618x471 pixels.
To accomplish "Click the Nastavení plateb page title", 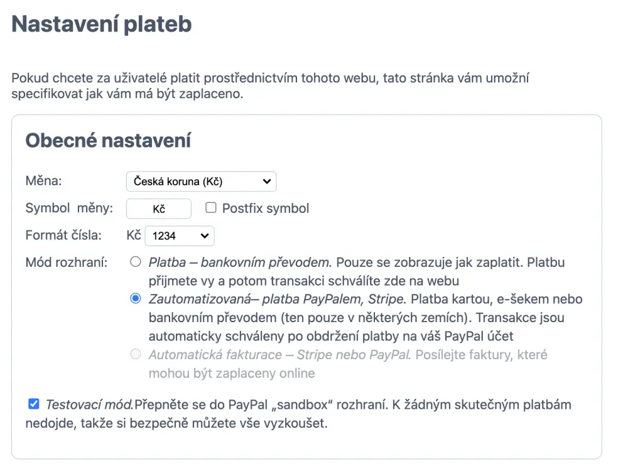I will pyautogui.click(x=101, y=24).
